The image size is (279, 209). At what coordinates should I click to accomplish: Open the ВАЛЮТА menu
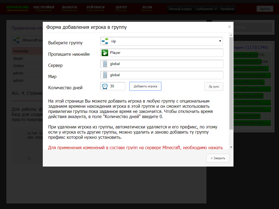[69, 8]
